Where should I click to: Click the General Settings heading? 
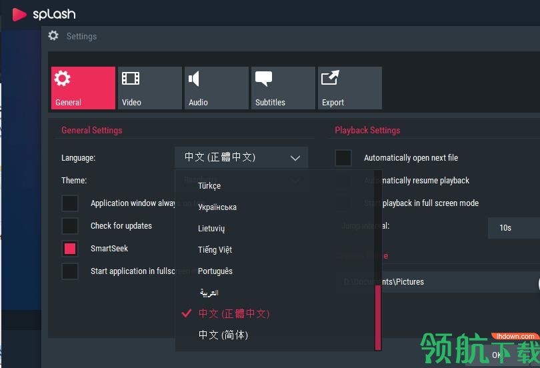click(91, 131)
